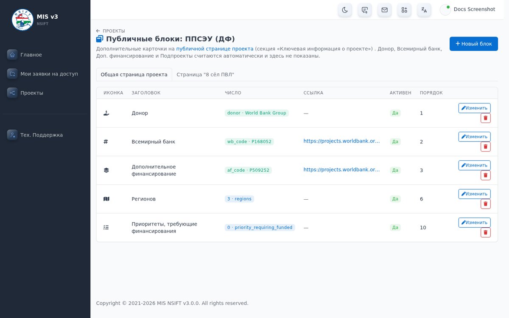Open the chat feedback icon in header
The width and height of the screenshot is (509, 318).
[x=365, y=10]
